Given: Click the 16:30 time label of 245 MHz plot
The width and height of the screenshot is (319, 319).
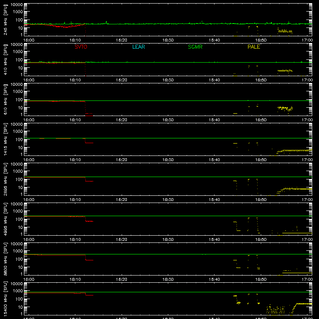Looking at the screenshot, I should click(x=168, y=40).
